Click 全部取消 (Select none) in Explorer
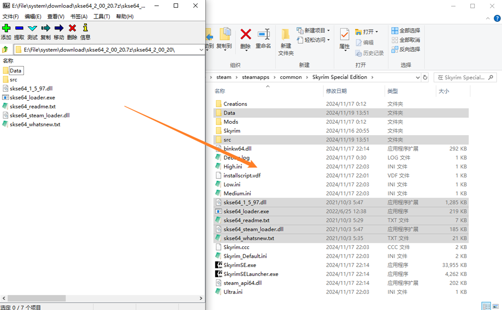The height and width of the screenshot is (310, 502). pos(406,40)
